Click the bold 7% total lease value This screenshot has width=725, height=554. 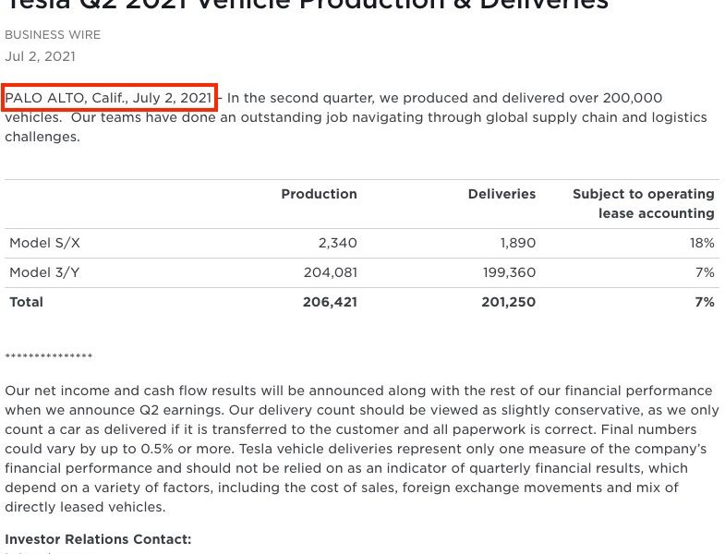pyautogui.click(x=705, y=302)
